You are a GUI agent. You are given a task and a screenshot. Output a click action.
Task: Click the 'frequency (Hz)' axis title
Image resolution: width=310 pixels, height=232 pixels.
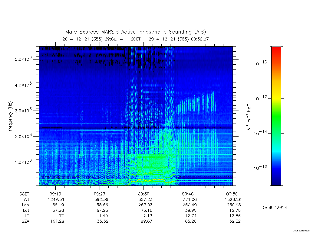point(10,116)
